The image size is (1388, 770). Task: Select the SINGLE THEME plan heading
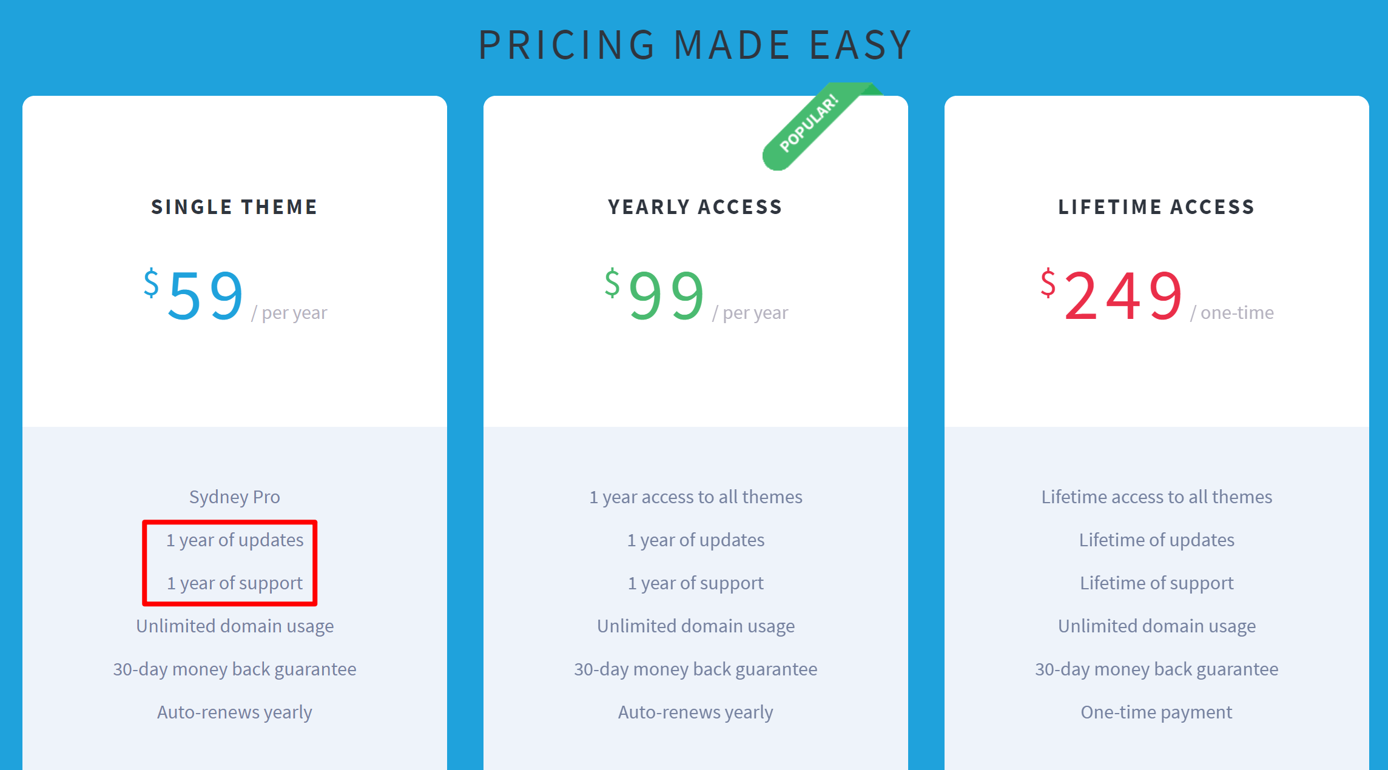[234, 207]
